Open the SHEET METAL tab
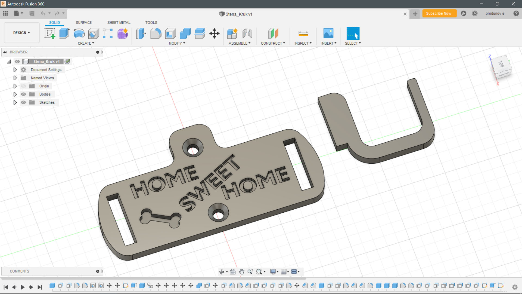Image resolution: width=522 pixels, height=294 pixels. point(119,23)
